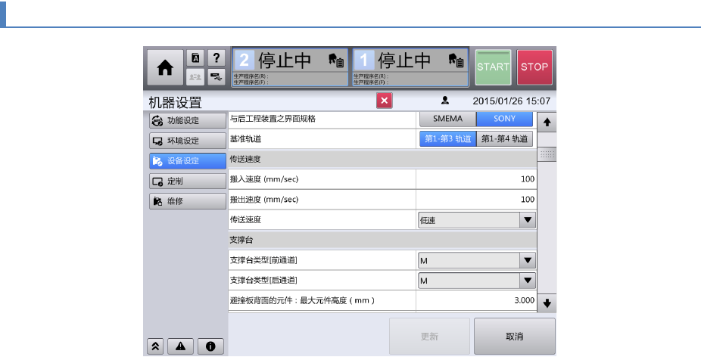The width and height of the screenshot is (701, 357).
Task: Open 设备设定 tab
Action: 188,161
